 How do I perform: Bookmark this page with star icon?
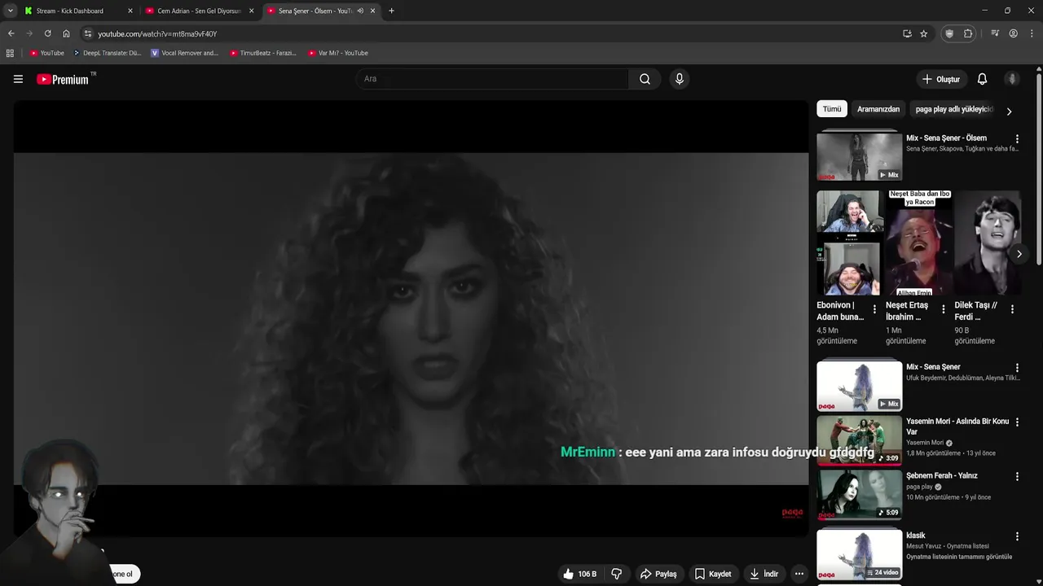[x=923, y=33]
